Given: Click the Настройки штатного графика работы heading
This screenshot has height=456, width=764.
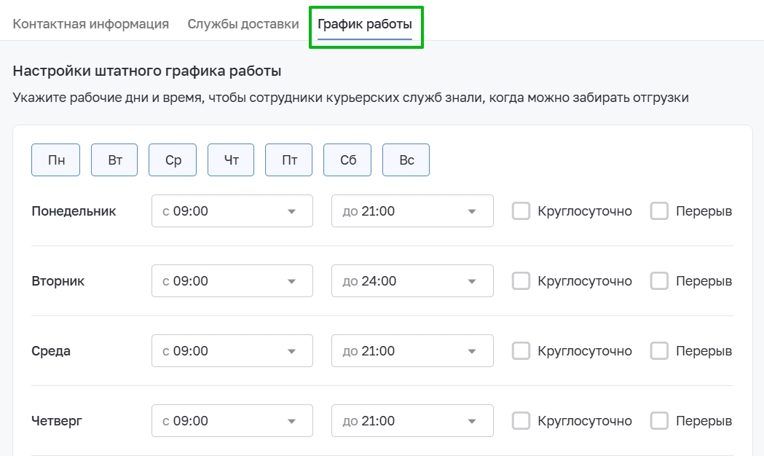Looking at the screenshot, I should (146, 71).
